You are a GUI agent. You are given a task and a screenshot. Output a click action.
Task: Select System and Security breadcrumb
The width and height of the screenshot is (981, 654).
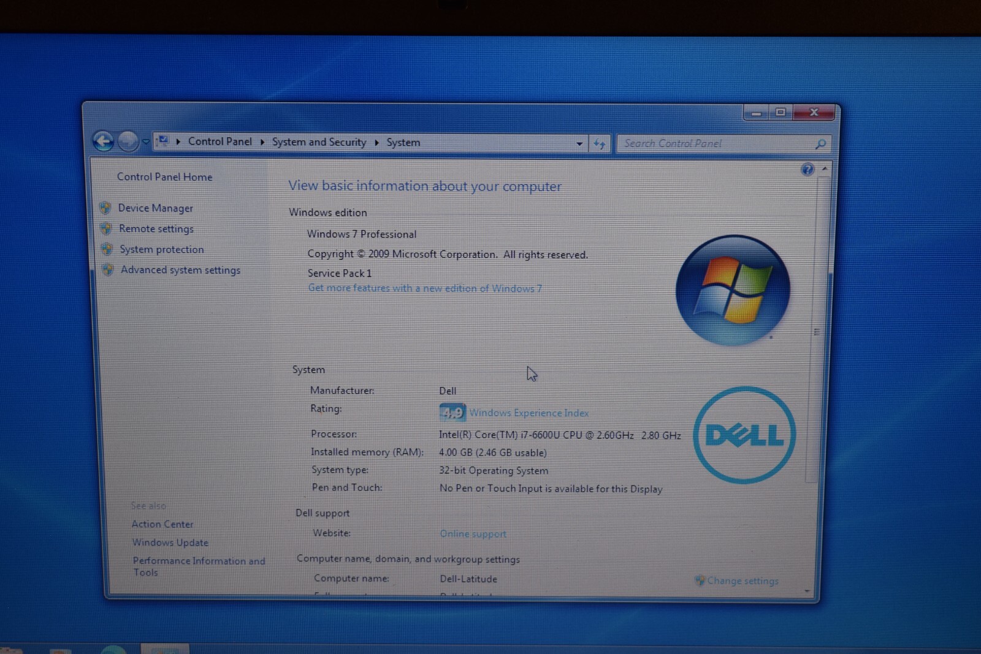point(319,142)
